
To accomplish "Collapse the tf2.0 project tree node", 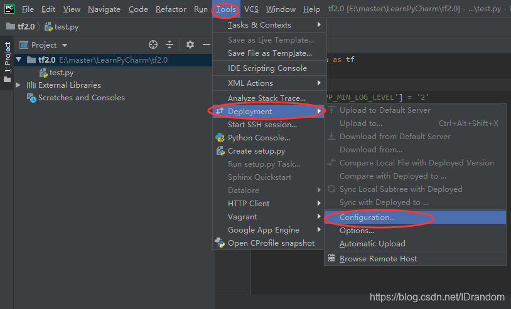I will click(19, 60).
